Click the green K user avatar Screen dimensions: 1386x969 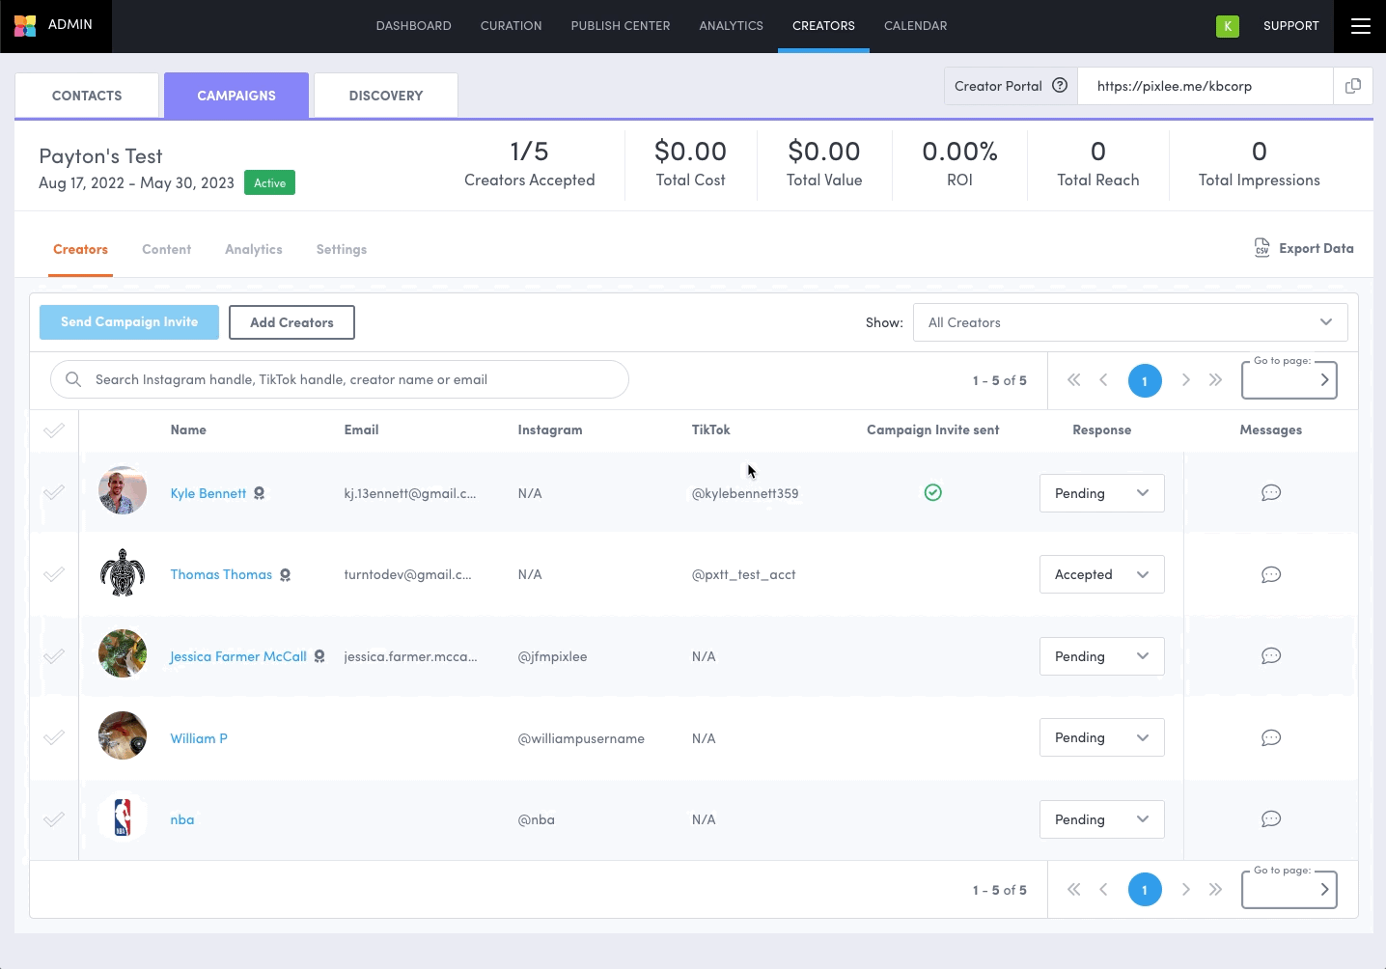coord(1227,26)
